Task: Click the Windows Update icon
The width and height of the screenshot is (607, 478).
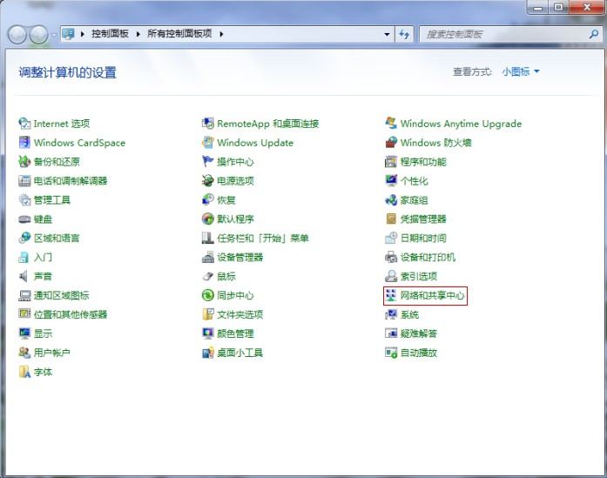Action: point(208,143)
